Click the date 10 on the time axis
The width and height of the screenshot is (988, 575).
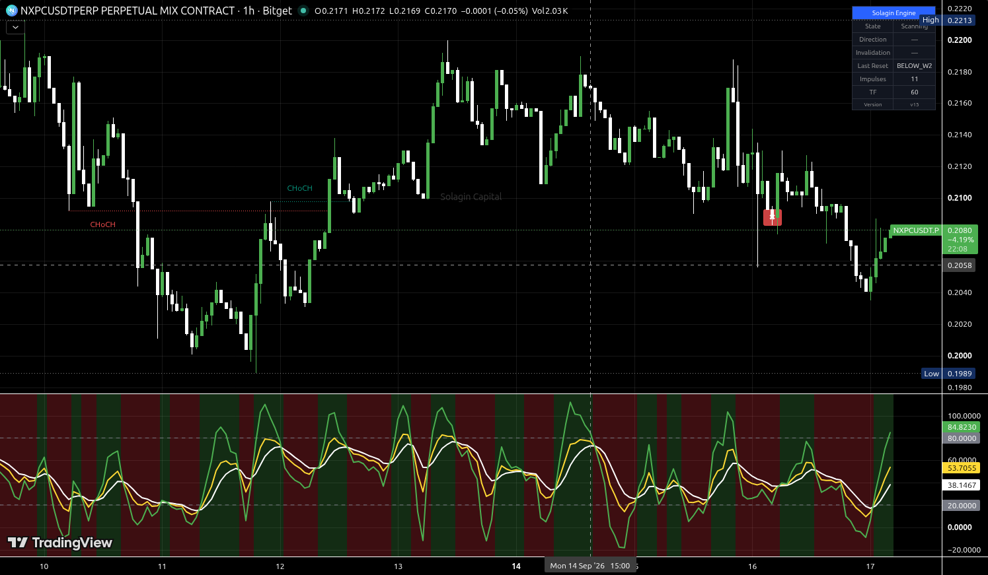44,566
